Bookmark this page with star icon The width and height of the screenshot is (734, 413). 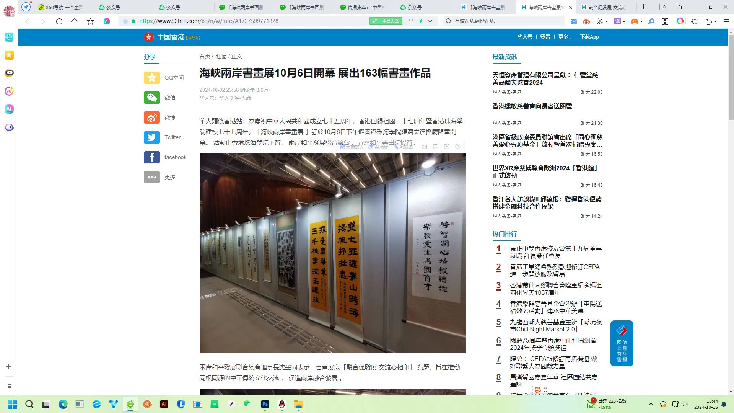click(x=90, y=21)
